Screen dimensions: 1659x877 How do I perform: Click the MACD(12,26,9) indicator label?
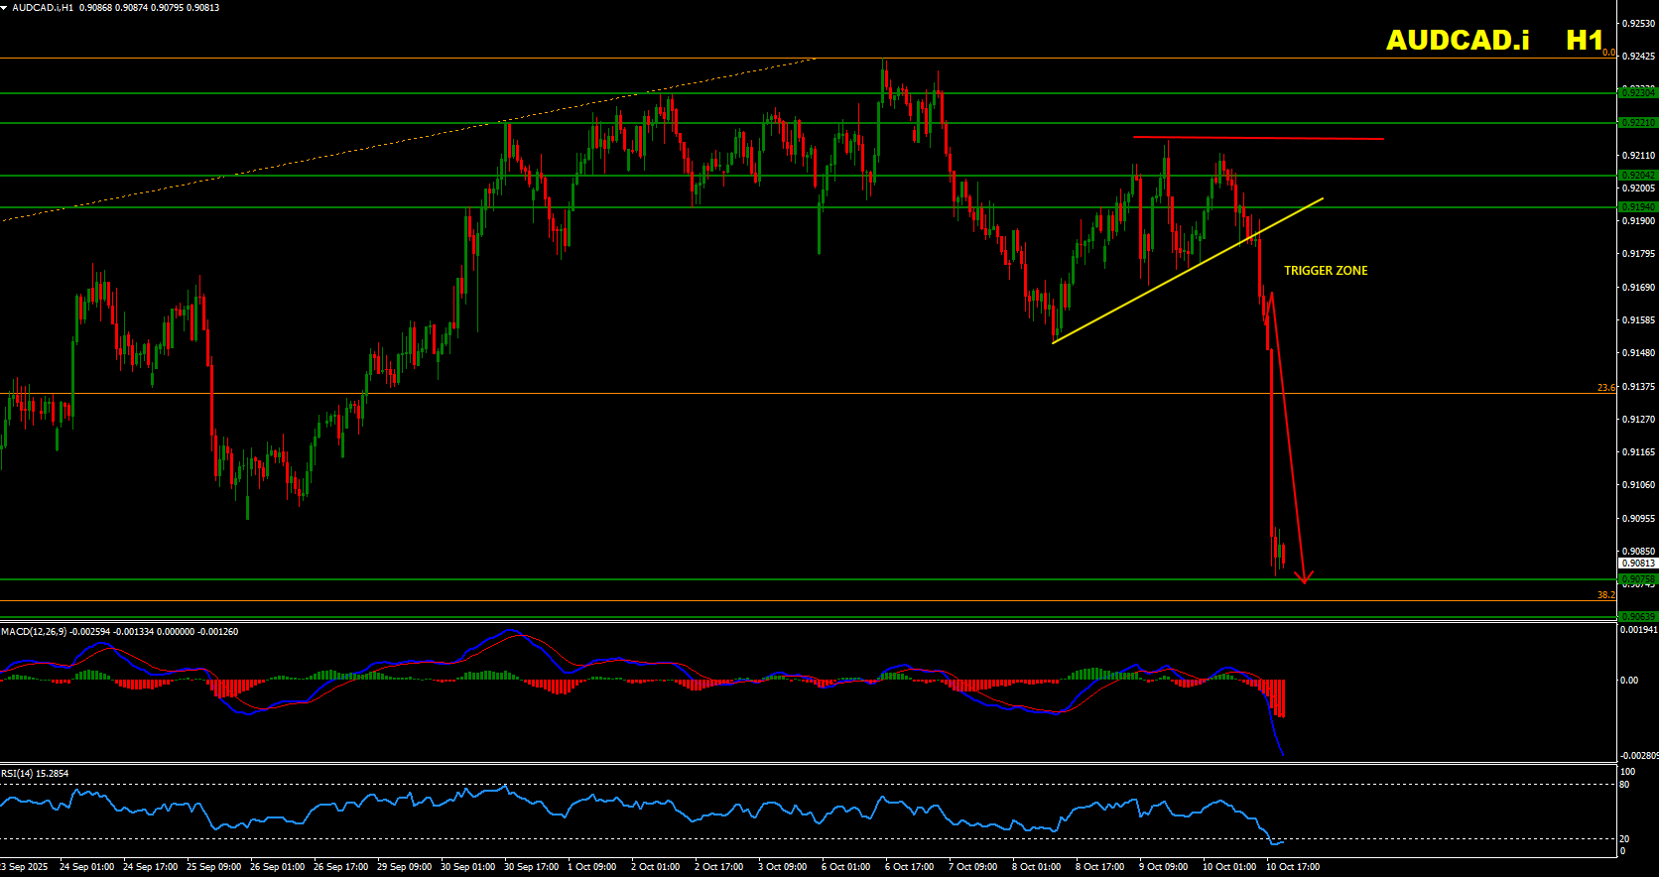34,632
